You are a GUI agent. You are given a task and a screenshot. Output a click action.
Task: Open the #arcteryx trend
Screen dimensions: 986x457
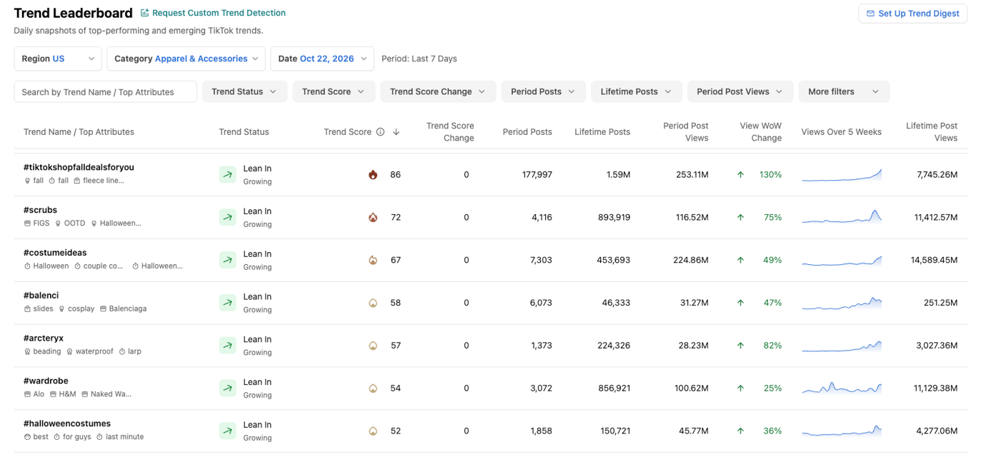(44, 338)
